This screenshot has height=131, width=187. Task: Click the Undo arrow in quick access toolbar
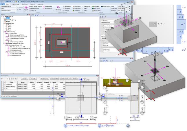tap(8, 2)
